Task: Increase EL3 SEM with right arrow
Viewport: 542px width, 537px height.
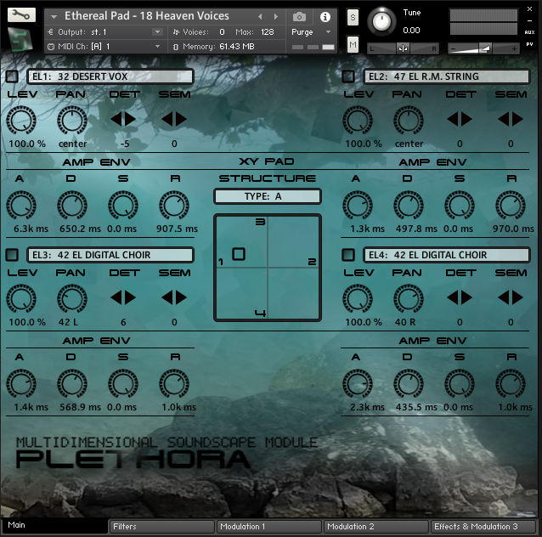Action: click(x=181, y=297)
